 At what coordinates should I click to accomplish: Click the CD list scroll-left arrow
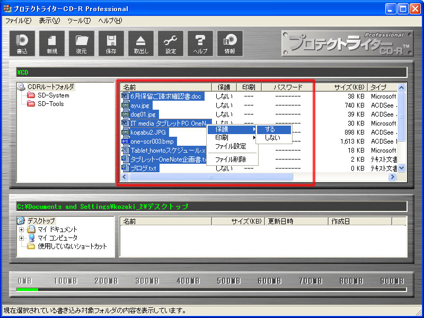(x=125, y=177)
